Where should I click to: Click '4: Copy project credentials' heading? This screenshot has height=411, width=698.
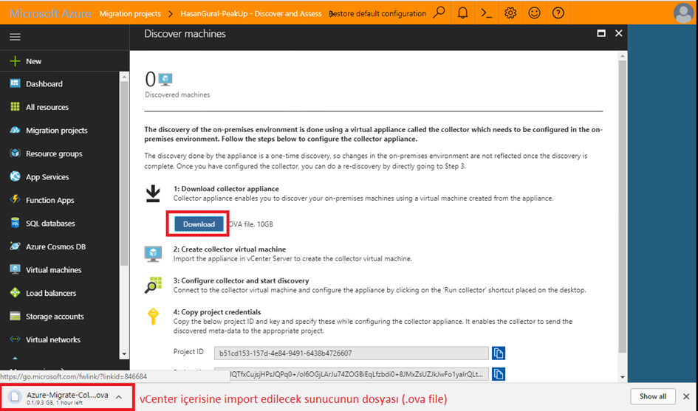217,312
